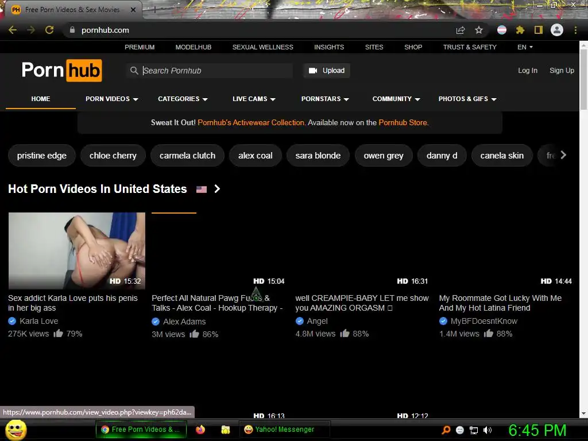The width and height of the screenshot is (588, 441).
Task: Select the Home nav tab
Action: (x=41, y=99)
